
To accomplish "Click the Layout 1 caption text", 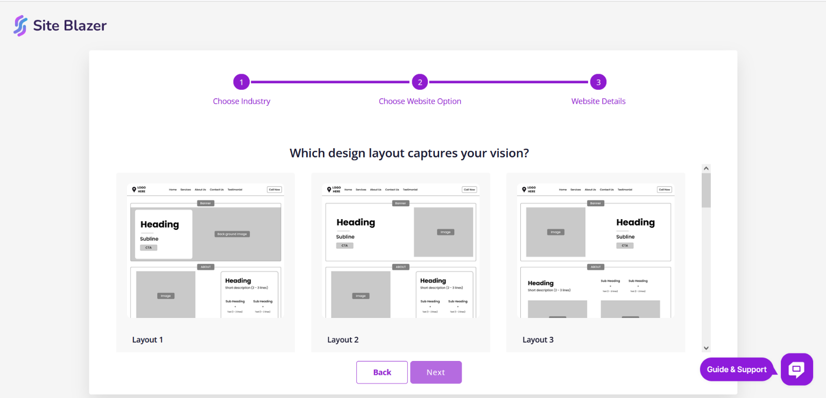I will 147,339.
